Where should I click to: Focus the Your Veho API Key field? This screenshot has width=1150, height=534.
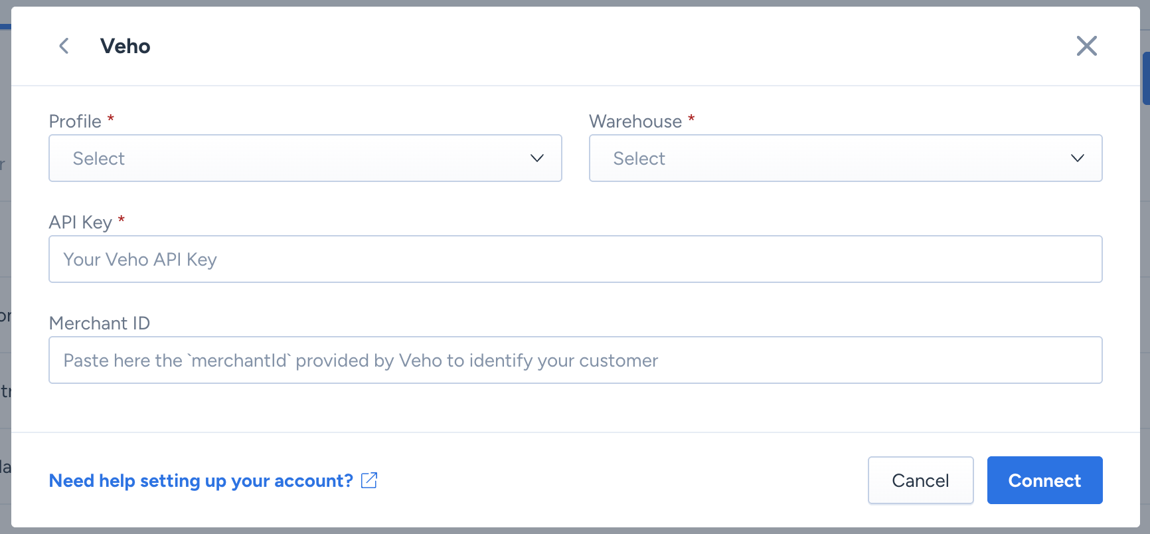tap(576, 259)
